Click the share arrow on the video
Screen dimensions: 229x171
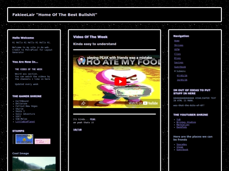click(84, 103)
